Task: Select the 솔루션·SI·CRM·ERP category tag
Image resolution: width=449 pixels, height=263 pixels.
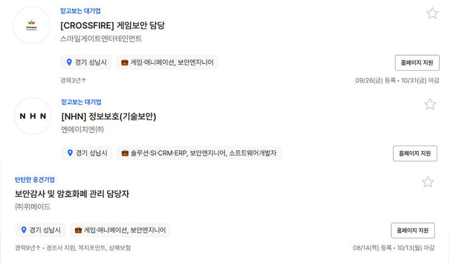Action: 158,153
